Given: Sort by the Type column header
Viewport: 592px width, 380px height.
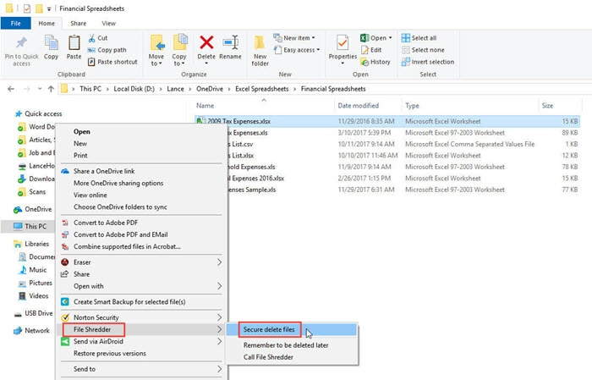Looking at the screenshot, I should tap(412, 106).
